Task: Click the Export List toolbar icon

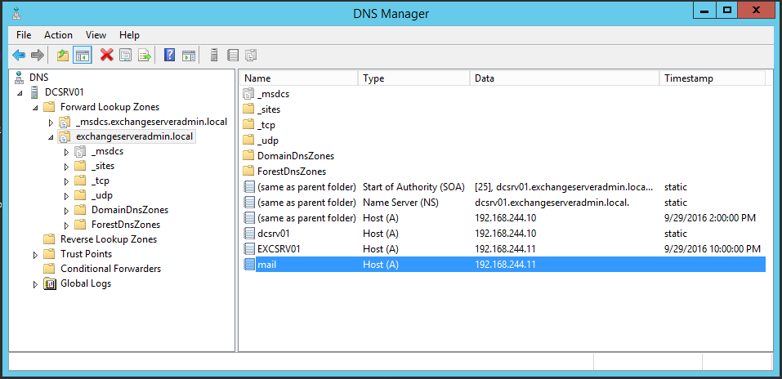Action: click(x=145, y=56)
